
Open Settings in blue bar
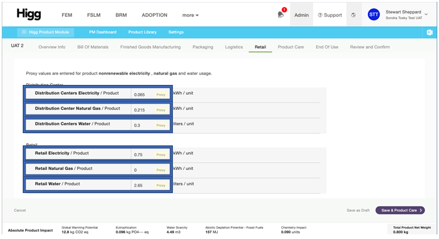click(176, 32)
